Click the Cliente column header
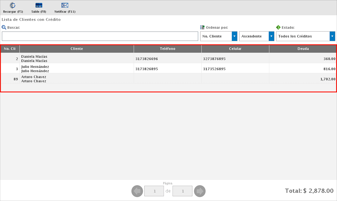Screen dimensions: 337x201 pyautogui.click(x=77, y=49)
